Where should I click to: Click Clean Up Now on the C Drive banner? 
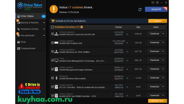coord(29,92)
